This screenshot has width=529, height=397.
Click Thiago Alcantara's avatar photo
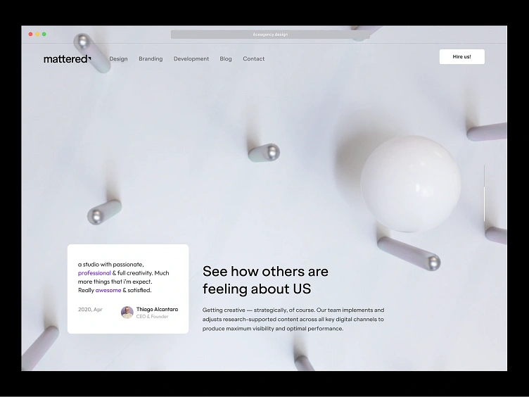[x=127, y=313]
